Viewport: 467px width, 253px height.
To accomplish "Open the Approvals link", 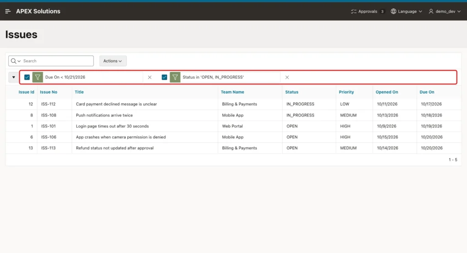I will point(368,11).
